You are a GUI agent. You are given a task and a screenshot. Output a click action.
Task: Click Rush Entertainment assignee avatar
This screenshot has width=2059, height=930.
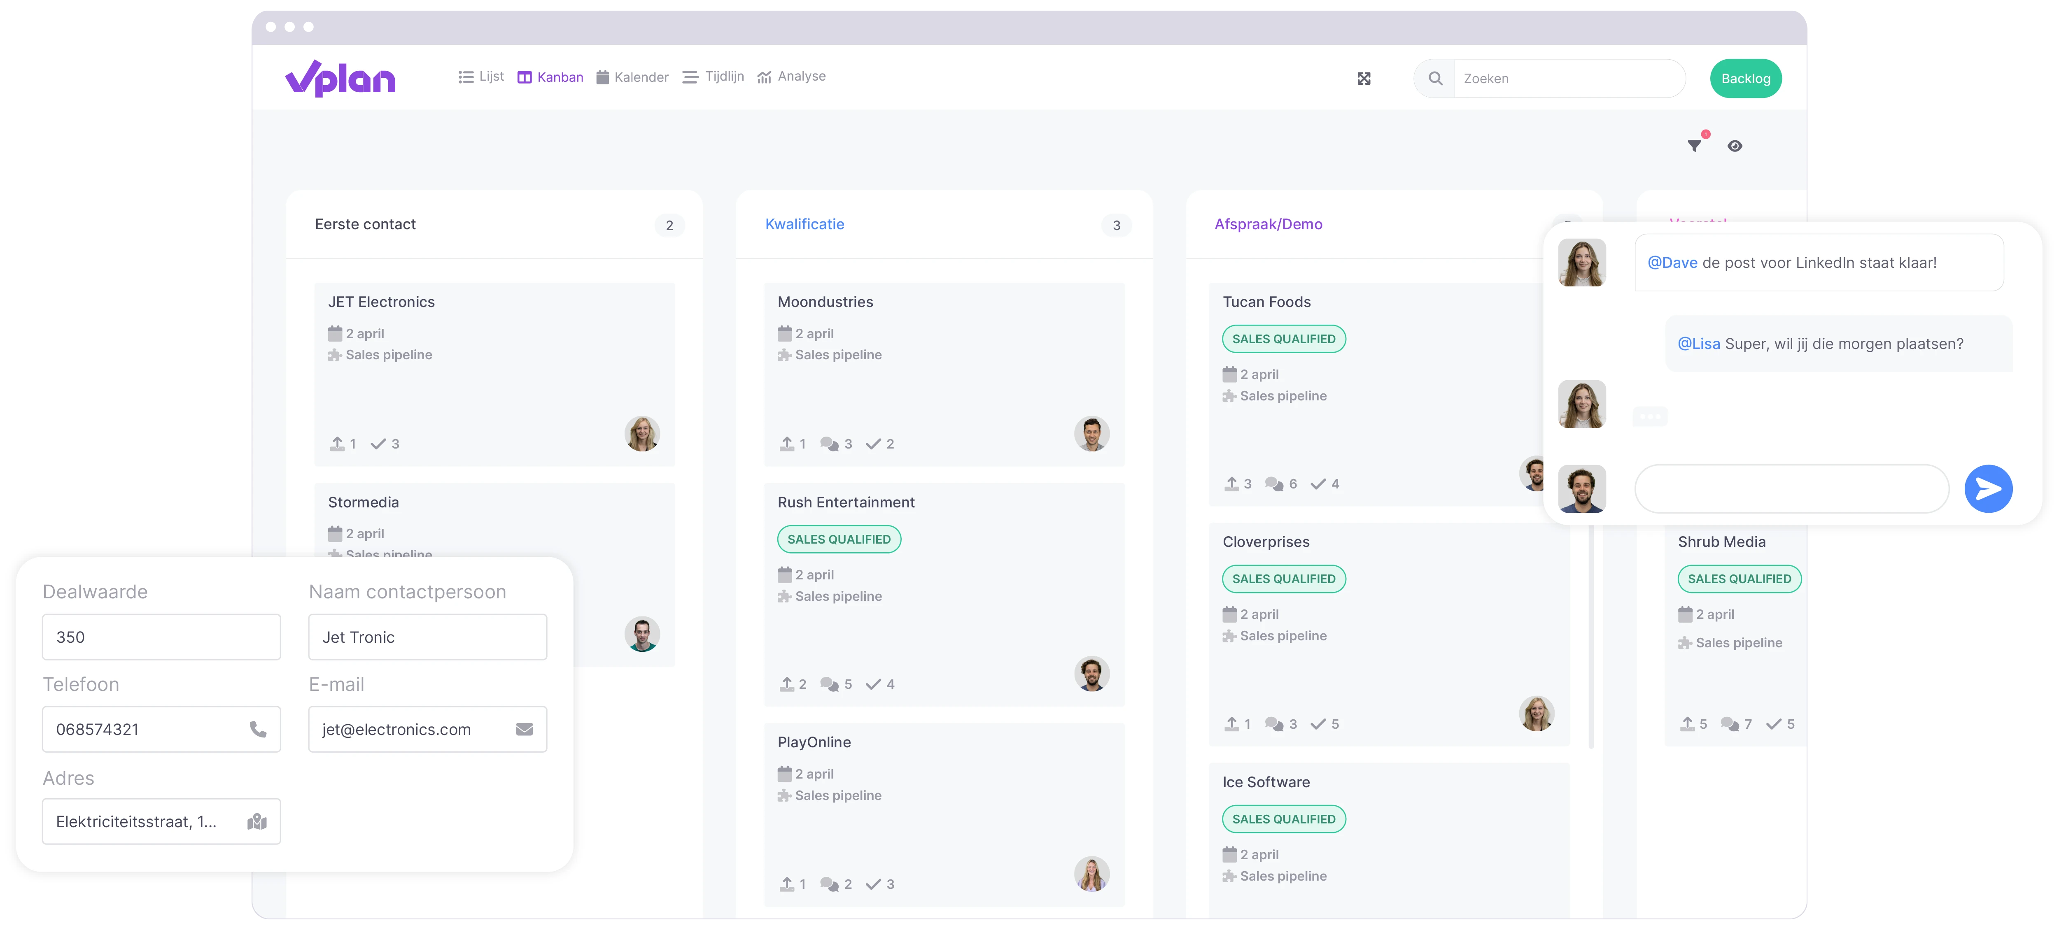point(1091,674)
